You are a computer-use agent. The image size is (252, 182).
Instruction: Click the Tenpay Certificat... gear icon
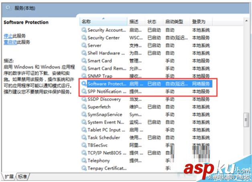pos(84,168)
